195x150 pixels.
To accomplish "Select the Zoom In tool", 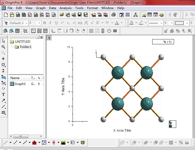I will 3,47.
